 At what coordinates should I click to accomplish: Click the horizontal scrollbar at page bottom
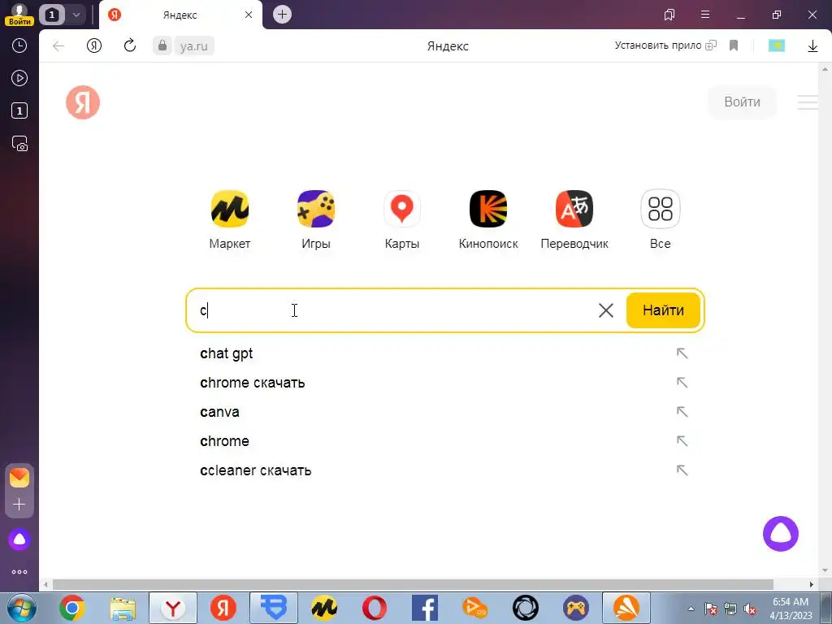413,585
